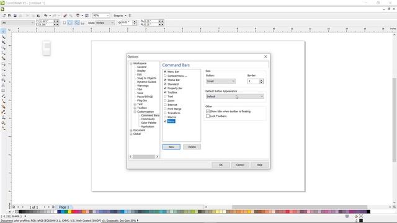Image resolution: width=397 pixels, height=223 pixels.
Task: Uncheck the Property Bar checkbox
Action: (x=165, y=88)
